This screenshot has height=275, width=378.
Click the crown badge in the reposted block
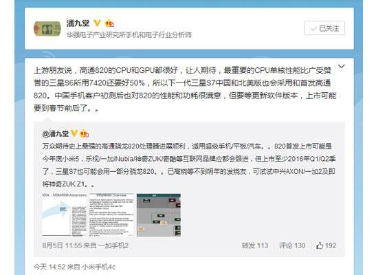click(85, 133)
